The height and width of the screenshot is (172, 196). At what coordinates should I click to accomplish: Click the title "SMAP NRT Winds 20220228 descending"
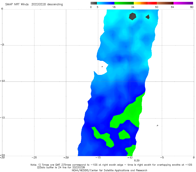(34, 4)
